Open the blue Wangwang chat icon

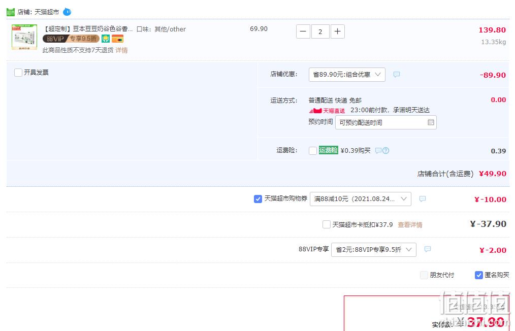pyautogui.click(x=67, y=12)
